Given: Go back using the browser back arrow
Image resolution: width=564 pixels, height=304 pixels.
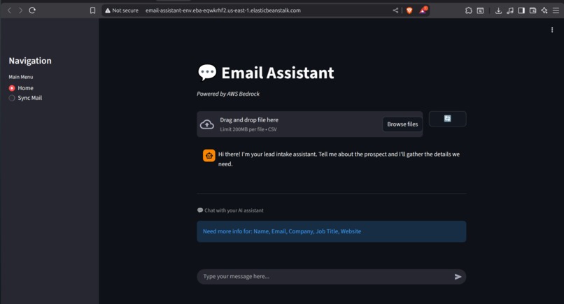Looking at the screenshot, I should pos(9,10).
